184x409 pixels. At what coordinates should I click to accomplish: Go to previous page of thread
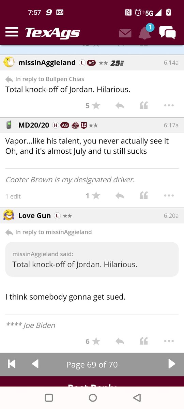pyautogui.click(x=35, y=364)
